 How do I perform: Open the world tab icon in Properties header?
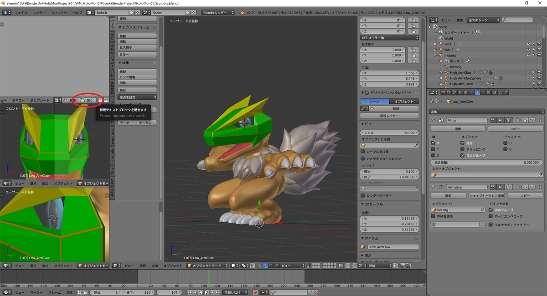[460, 92]
